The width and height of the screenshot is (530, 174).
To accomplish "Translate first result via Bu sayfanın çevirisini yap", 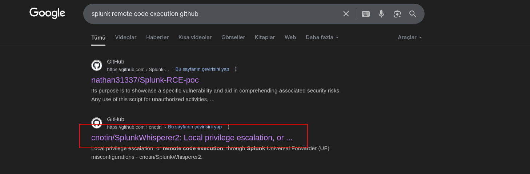I will 202,69.
